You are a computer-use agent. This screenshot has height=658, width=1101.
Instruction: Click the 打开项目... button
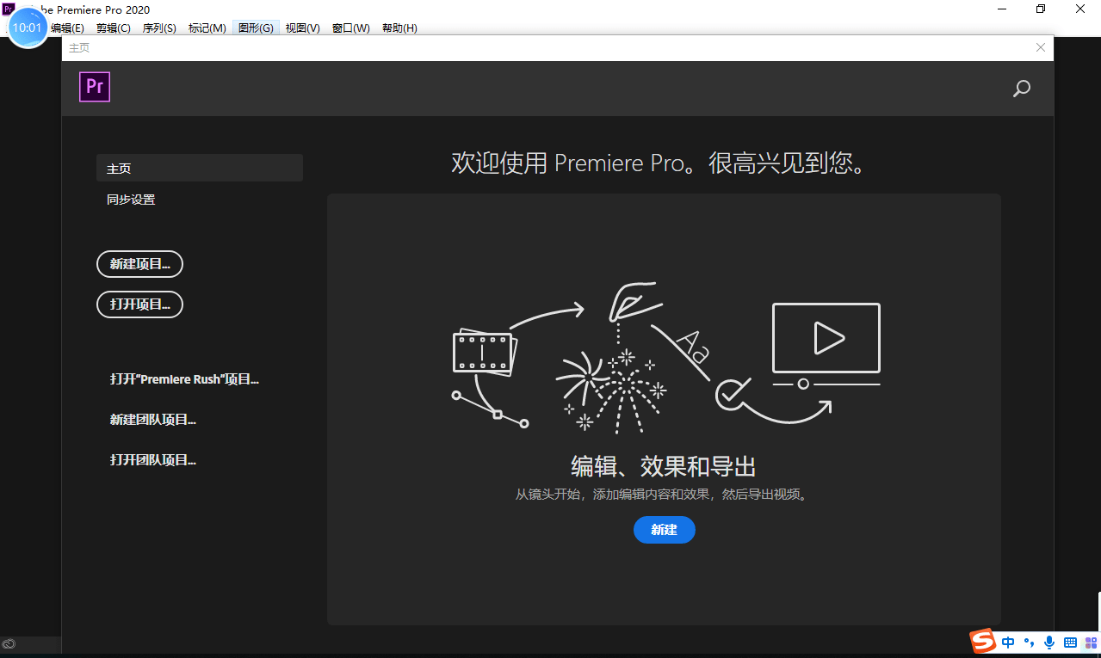pyautogui.click(x=139, y=304)
